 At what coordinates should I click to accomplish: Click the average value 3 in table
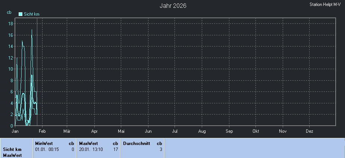point(161,149)
